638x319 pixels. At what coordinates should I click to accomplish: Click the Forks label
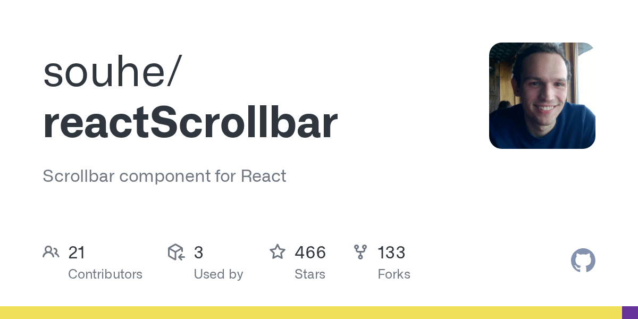tap(393, 274)
